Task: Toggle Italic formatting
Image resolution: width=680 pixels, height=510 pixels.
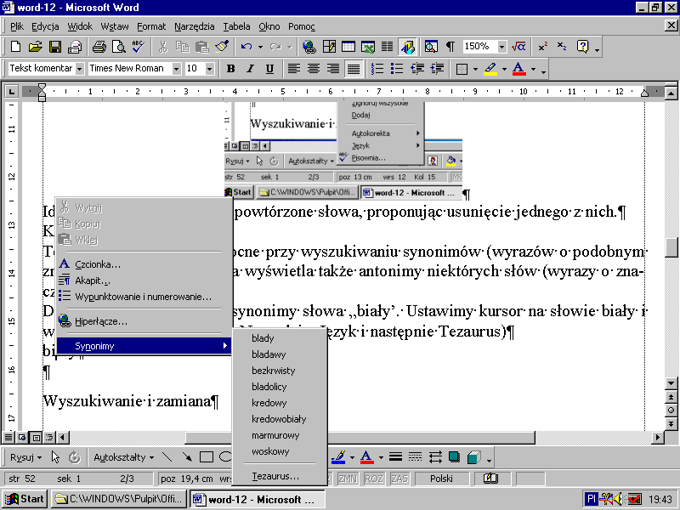Action: coord(250,69)
